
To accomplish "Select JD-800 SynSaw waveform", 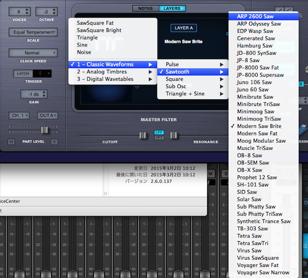I will pos(264,53).
